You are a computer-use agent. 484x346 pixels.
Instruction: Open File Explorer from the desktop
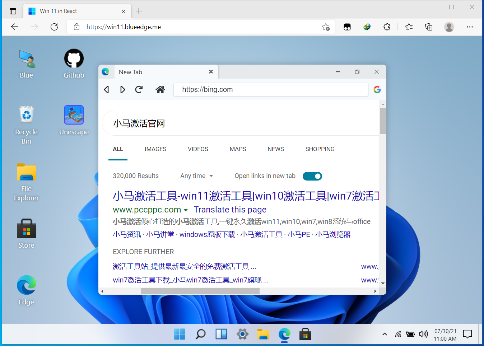pos(27,182)
